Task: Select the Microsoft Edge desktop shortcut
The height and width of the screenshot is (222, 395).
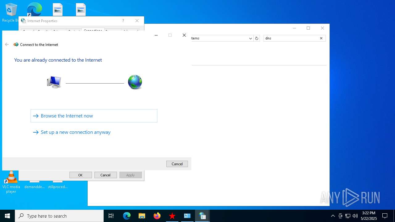Action: point(34,9)
